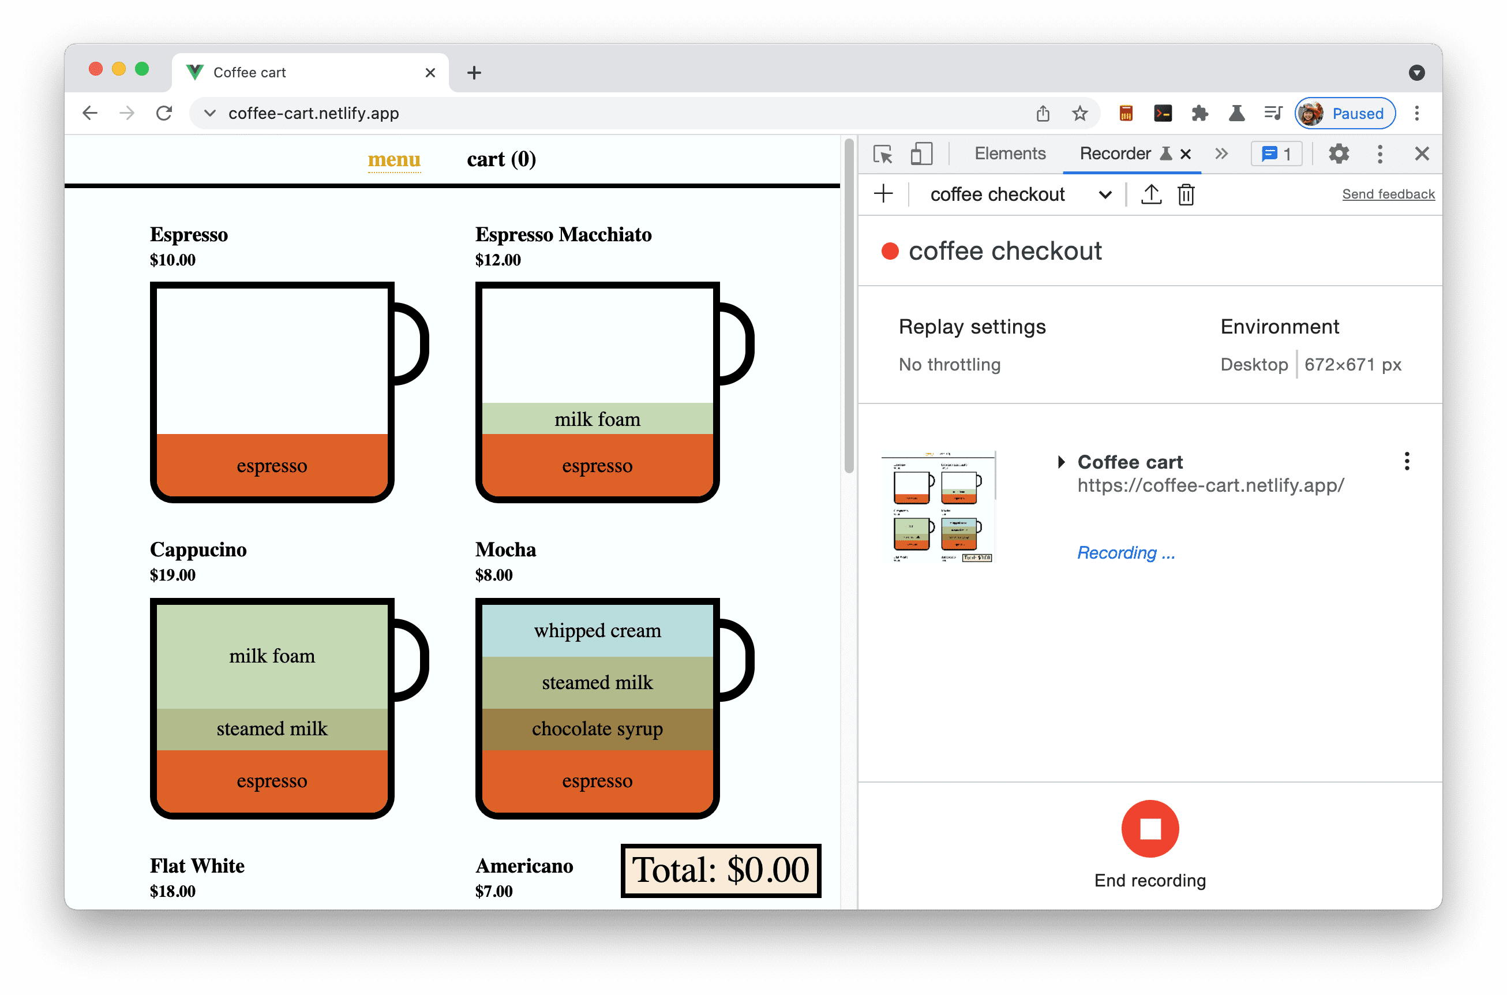Click the Espresso menu item at $10.00
This screenshot has width=1507, height=995.
(272, 388)
